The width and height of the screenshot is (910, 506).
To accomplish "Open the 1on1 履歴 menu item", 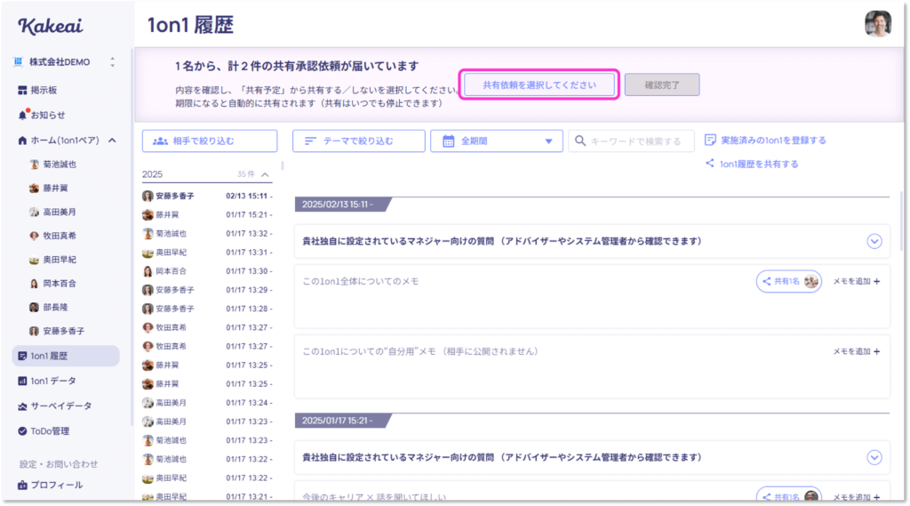I will pyautogui.click(x=66, y=356).
